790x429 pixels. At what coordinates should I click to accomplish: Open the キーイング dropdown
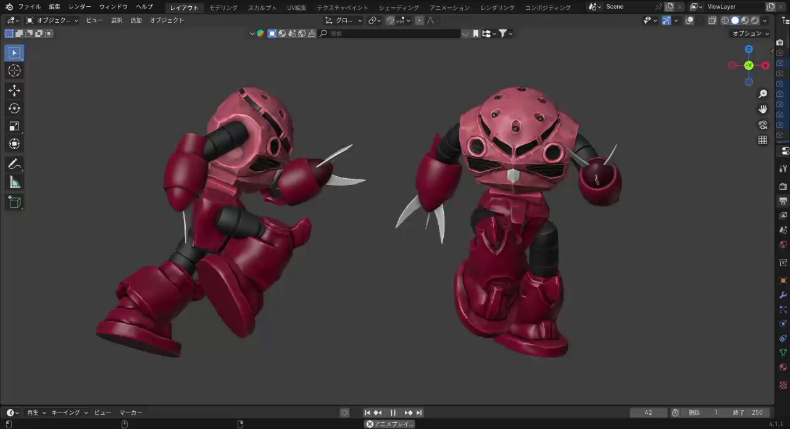coord(69,413)
